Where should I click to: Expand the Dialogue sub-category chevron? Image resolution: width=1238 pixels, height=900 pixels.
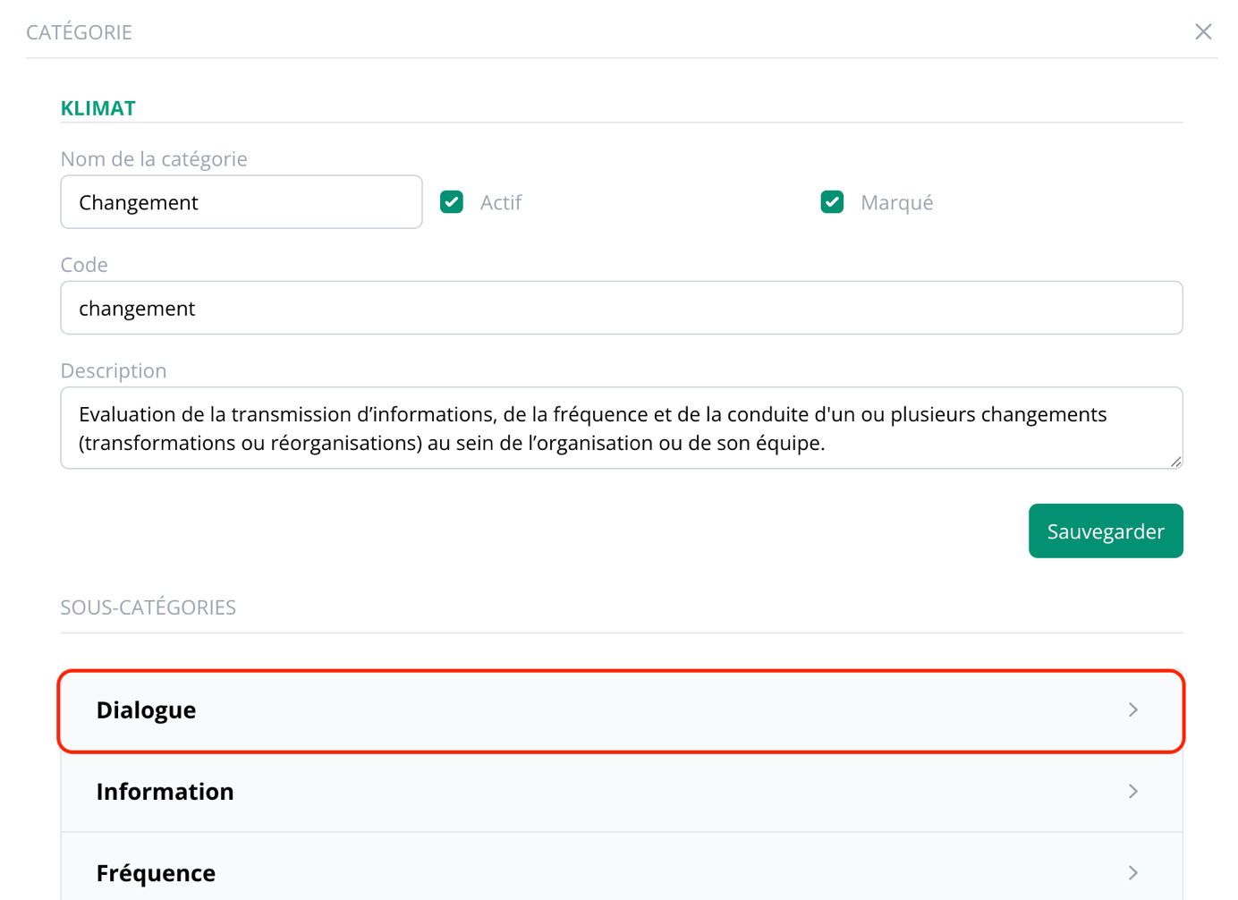pos(1132,709)
